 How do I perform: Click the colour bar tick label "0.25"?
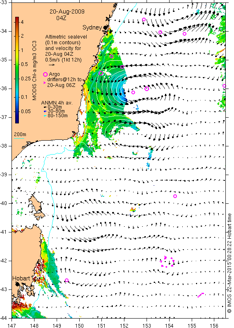click(x=26, y=78)
